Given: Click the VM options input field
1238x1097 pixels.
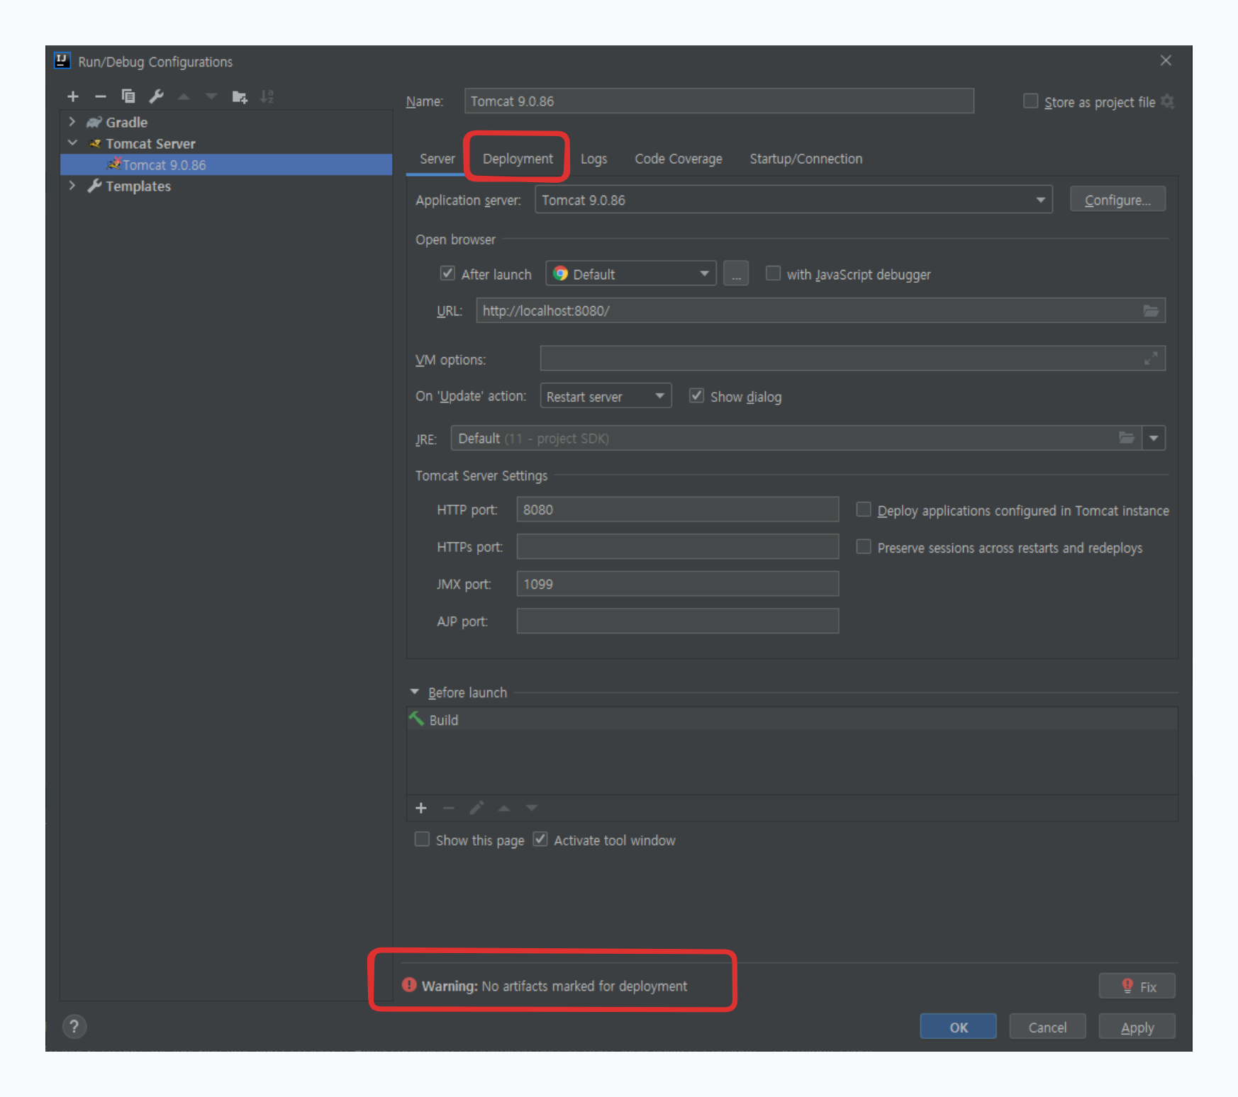Looking at the screenshot, I should [852, 359].
